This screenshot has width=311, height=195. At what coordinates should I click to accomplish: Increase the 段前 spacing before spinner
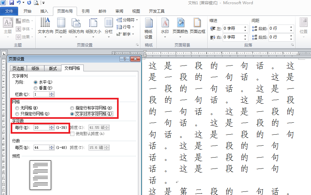(x=291, y=27)
